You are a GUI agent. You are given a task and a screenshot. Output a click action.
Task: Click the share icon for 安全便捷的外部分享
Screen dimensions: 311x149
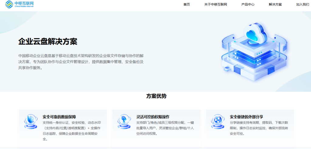coord(218,121)
